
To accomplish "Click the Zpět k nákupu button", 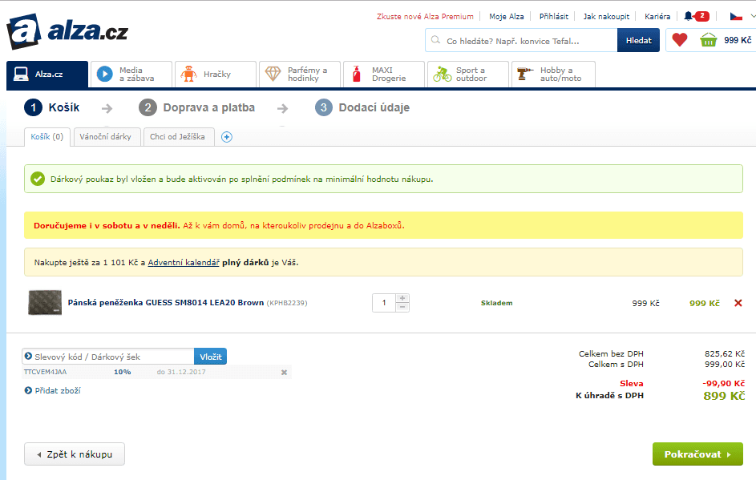I will click(75, 454).
